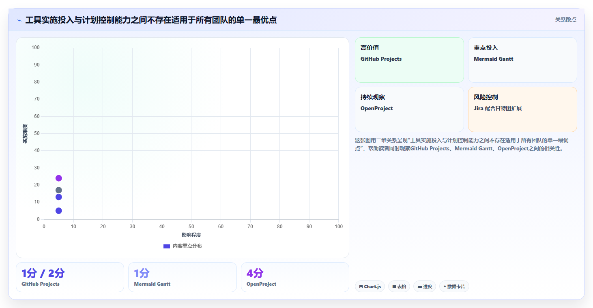
Task: Select the 数据卡片 tag chip
Action: [x=454, y=287]
